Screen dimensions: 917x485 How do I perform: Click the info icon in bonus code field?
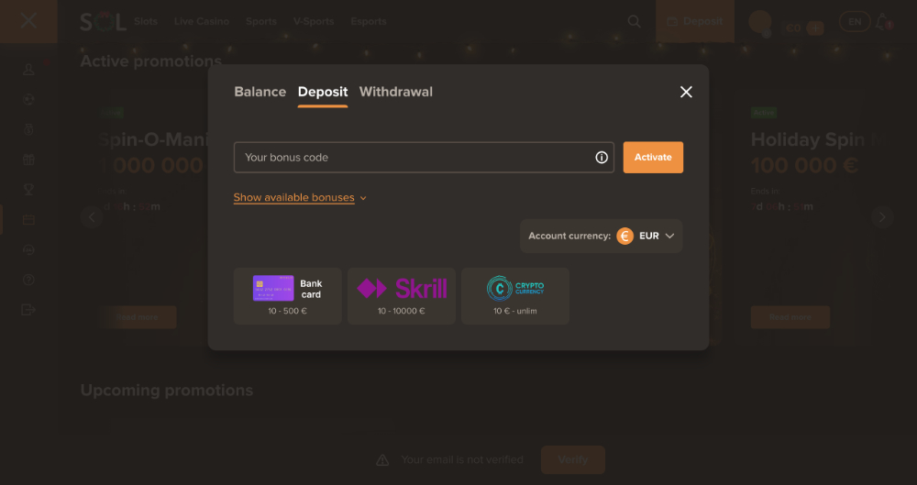(x=602, y=158)
